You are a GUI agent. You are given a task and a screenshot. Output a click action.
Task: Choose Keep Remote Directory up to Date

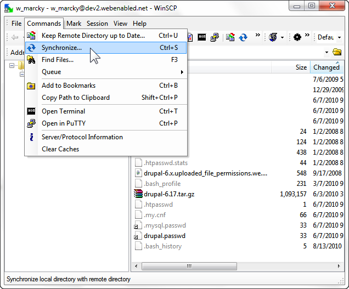[106, 36]
